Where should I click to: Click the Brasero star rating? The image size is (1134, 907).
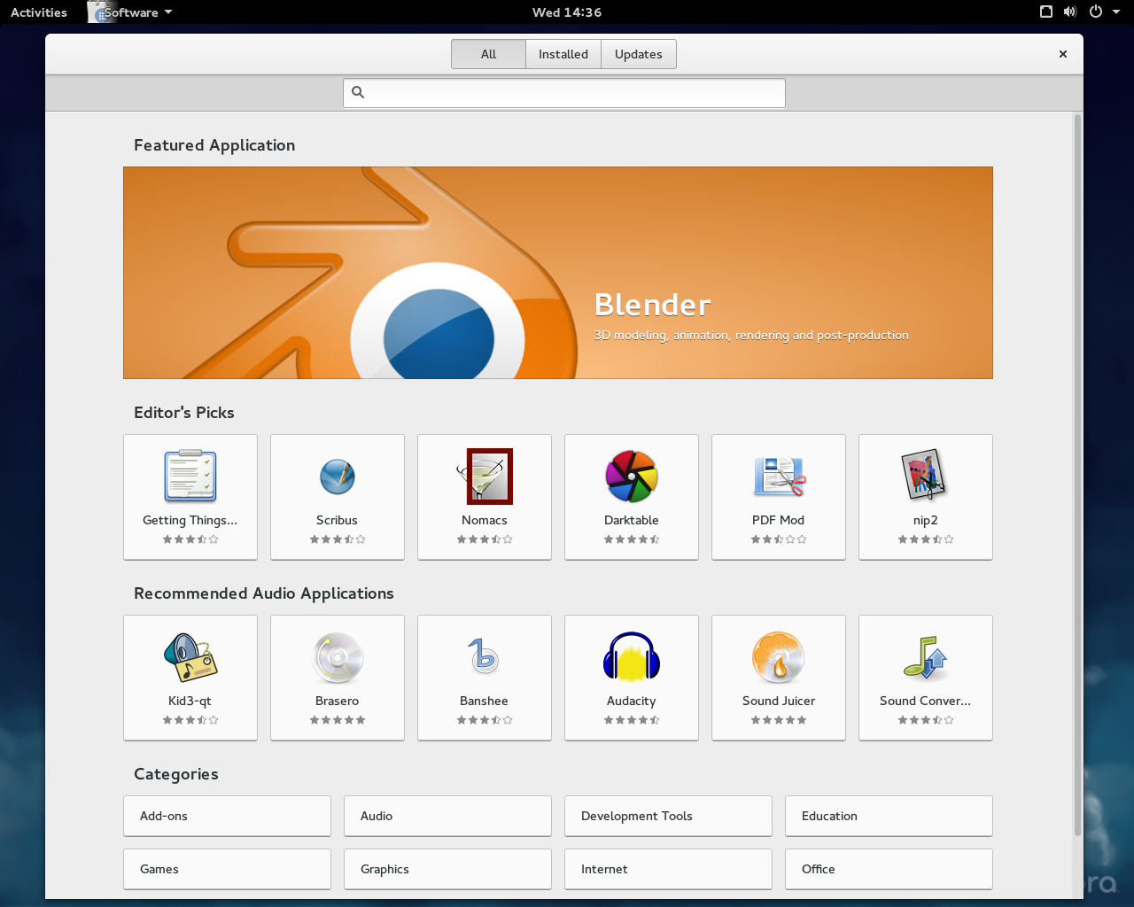coord(338,720)
